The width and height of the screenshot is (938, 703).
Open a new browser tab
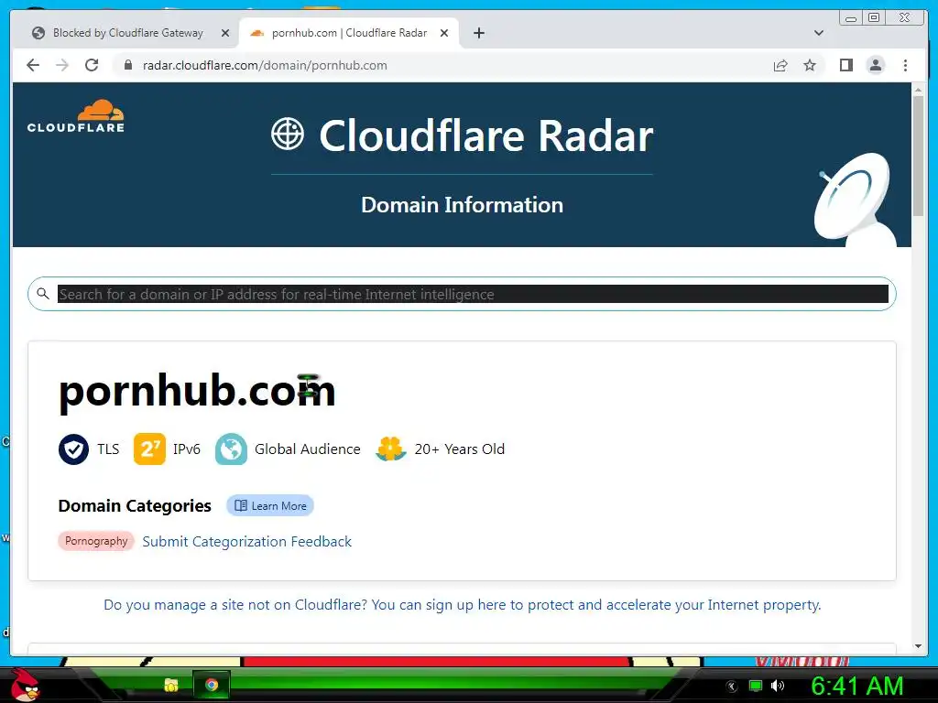coord(478,33)
